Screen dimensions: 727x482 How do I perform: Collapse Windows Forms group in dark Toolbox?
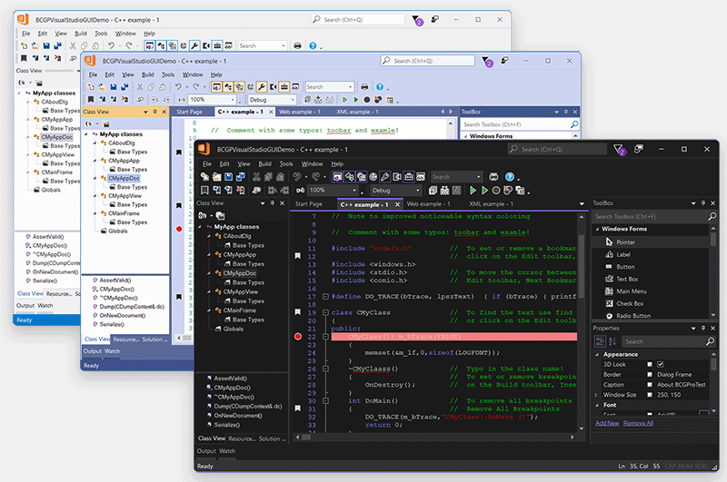[x=597, y=229]
